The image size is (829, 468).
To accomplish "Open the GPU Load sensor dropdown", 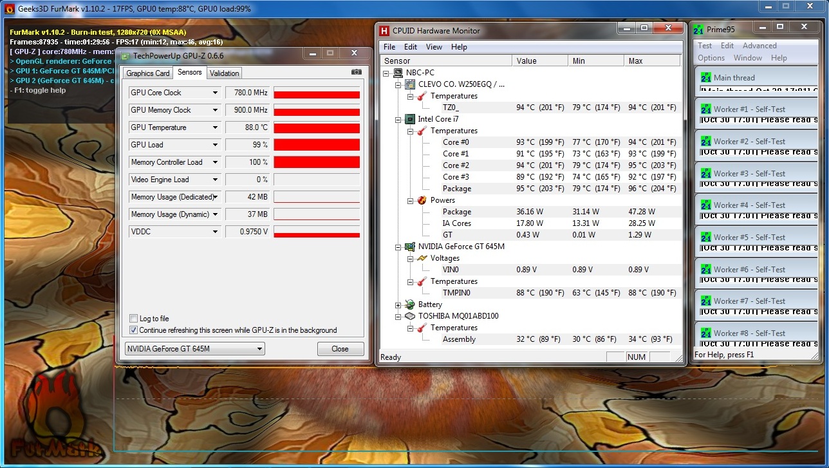I will coord(215,145).
